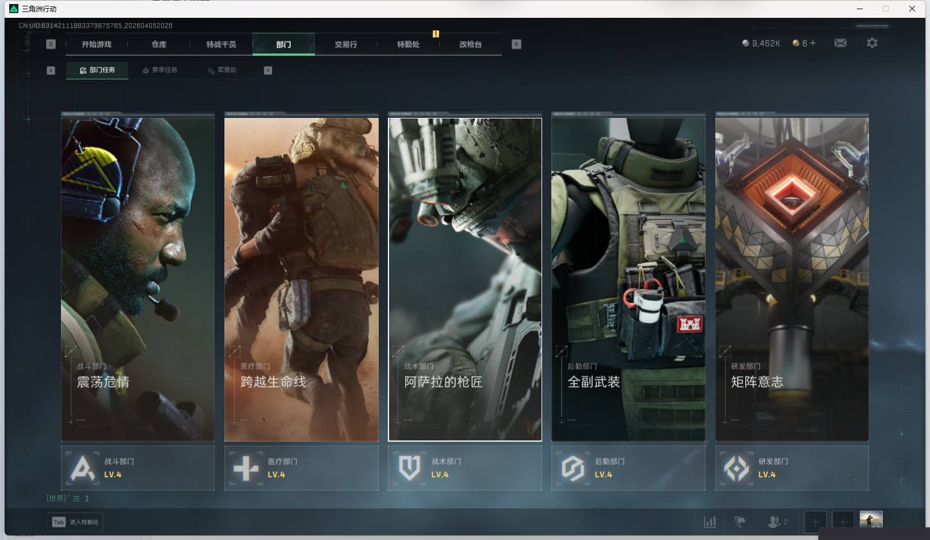The height and width of the screenshot is (540, 930).
Task: Open the statistics bar chart icon
Action: (710, 522)
